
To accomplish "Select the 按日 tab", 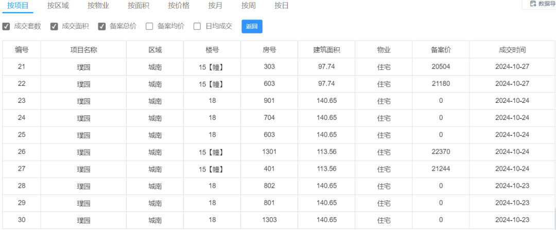I will pyautogui.click(x=282, y=6).
